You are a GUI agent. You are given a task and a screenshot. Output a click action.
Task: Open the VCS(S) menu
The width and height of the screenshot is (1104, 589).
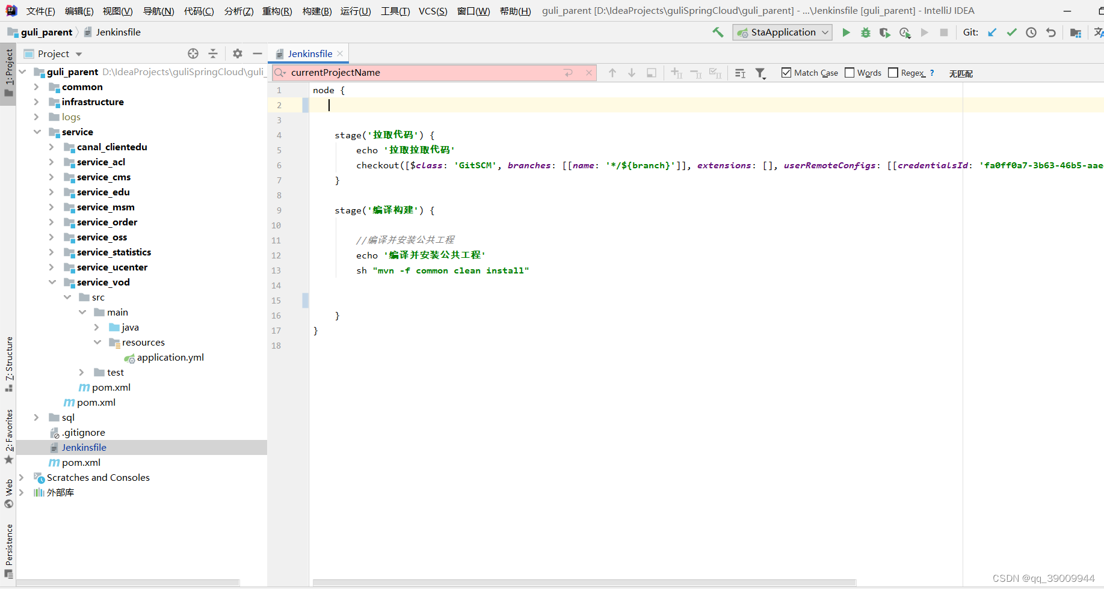pos(433,11)
